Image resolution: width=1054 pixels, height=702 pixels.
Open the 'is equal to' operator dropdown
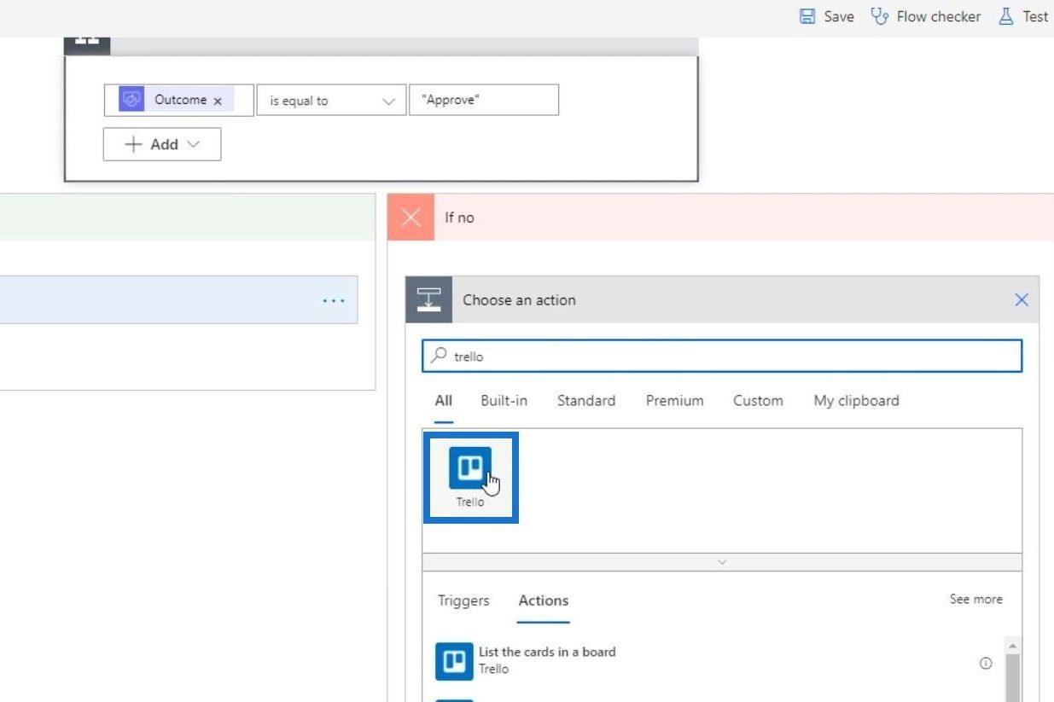[331, 100]
